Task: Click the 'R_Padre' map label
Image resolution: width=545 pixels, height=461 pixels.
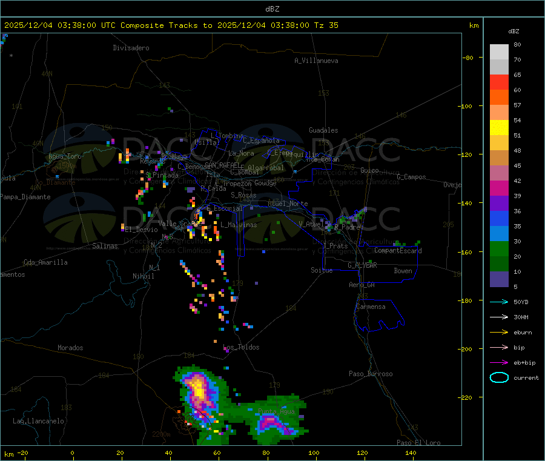Action: [347, 227]
